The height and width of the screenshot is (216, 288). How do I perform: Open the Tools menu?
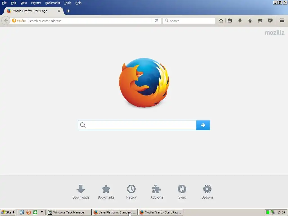(x=67, y=3)
